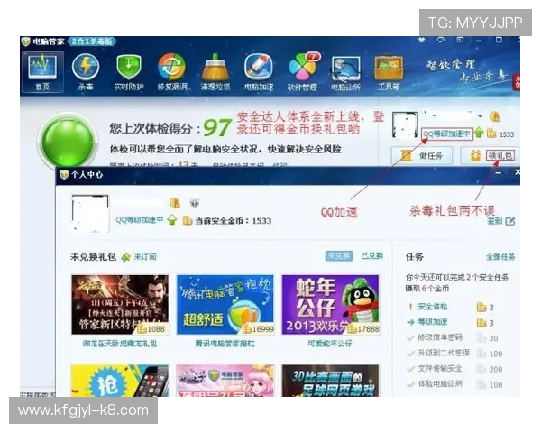Switch to the 未兑换 tab
This screenshot has width=541, height=433.
coord(339,256)
